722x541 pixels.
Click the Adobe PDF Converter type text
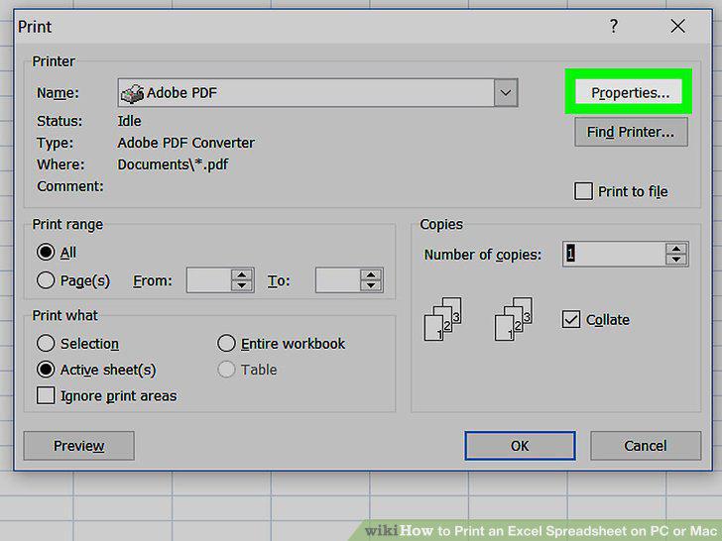click(186, 143)
